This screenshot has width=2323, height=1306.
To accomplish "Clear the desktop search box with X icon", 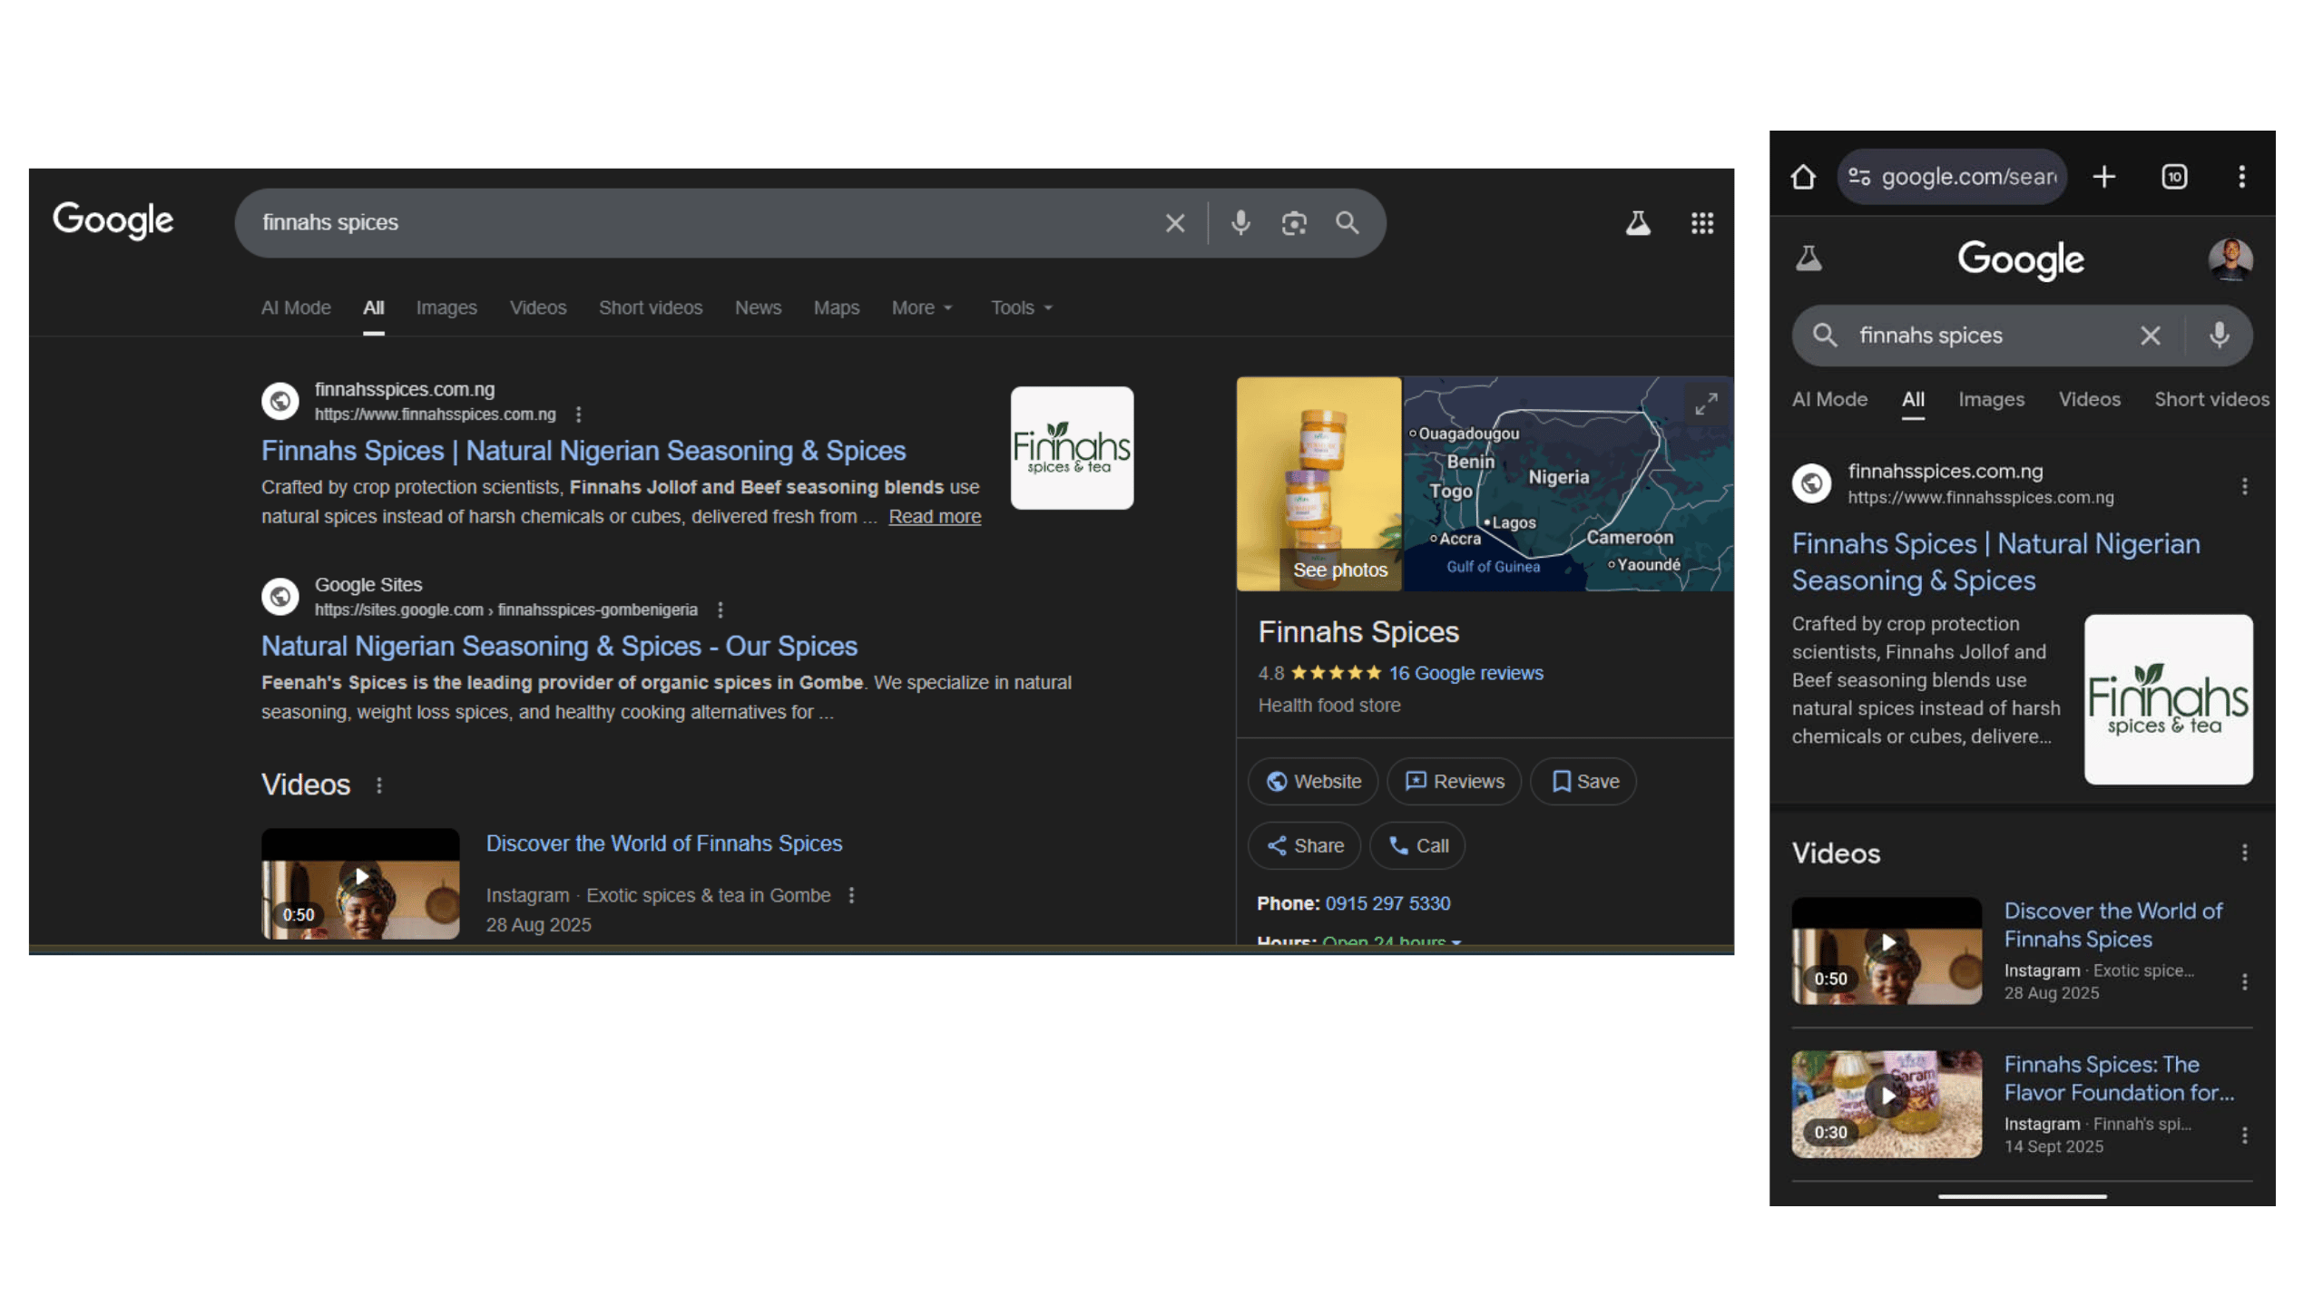I will [x=1174, y=223].
